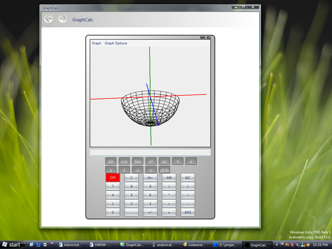Click the decimal point key

tap(132, 212)
